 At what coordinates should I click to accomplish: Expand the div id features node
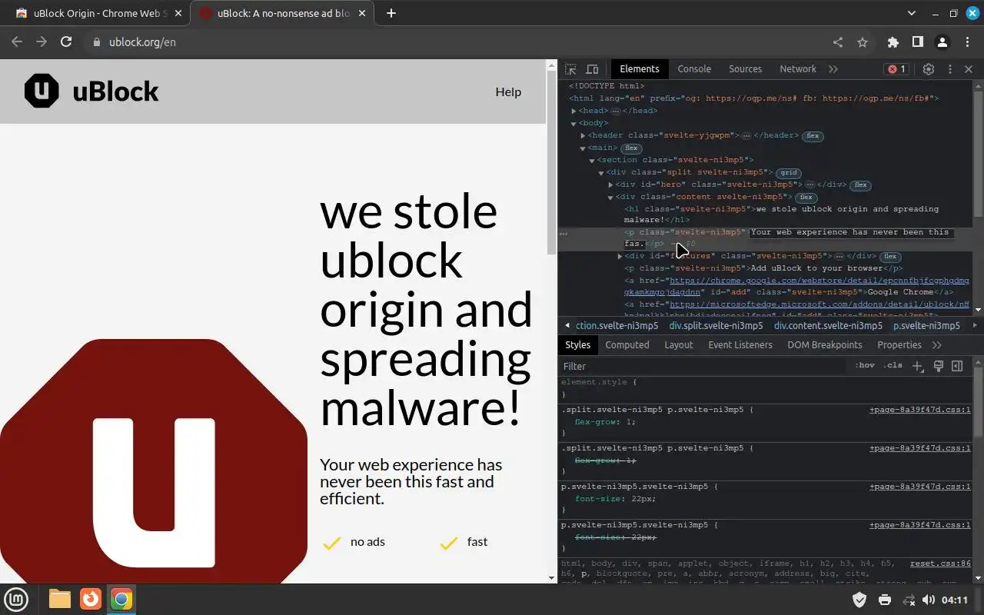tap(620, 256)
